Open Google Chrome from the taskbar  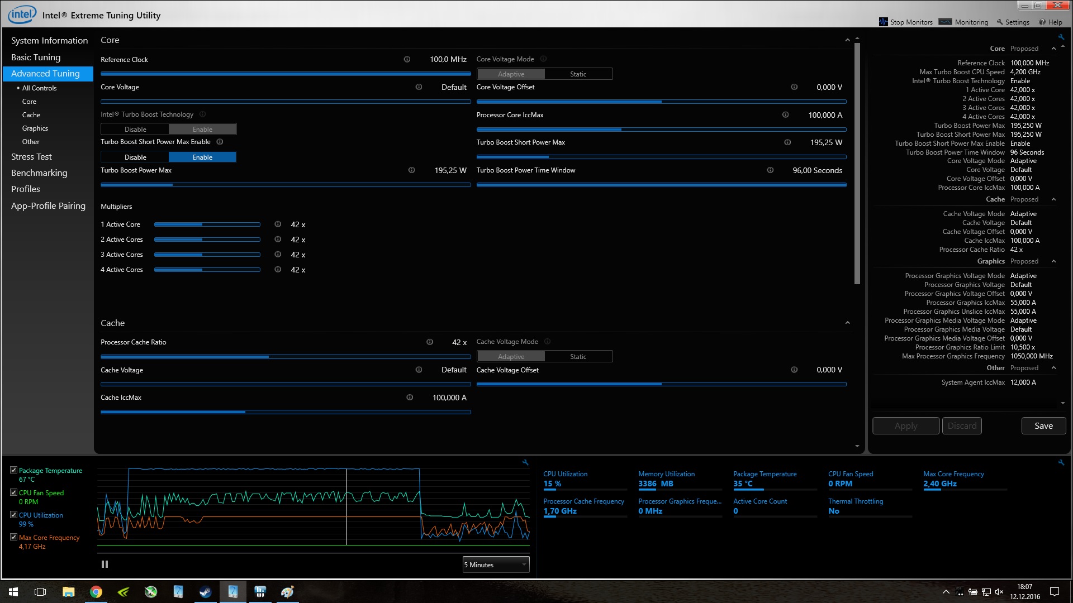[96, 592]
